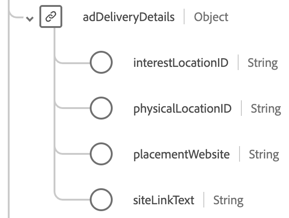Viewport: 289px width, 218px height.
Task: Select the physicalLocationID field
Action: pyautogui.click(x=182, y=109)
